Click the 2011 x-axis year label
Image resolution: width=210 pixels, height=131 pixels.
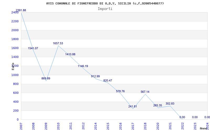point(71,126)
